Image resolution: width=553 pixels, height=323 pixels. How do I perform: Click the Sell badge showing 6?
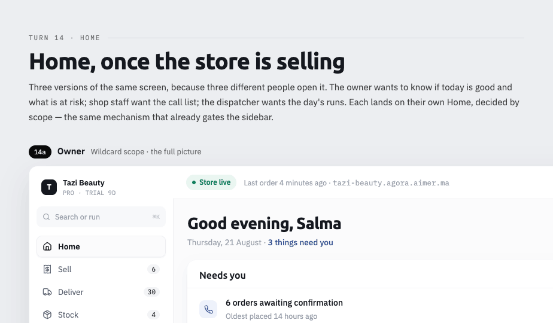(x=153, y=269)
